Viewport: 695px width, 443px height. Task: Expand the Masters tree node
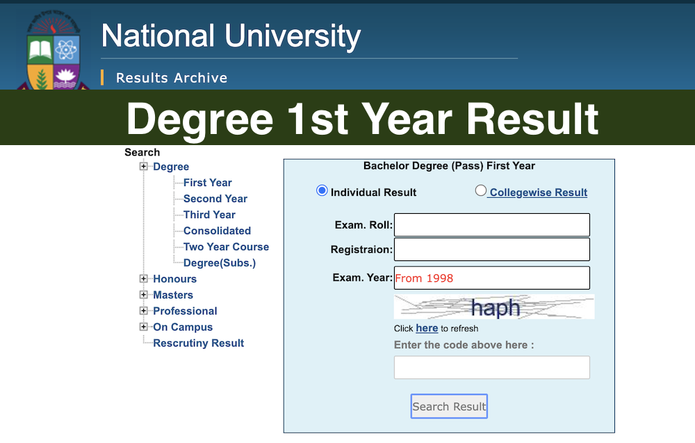click(143, 295)
